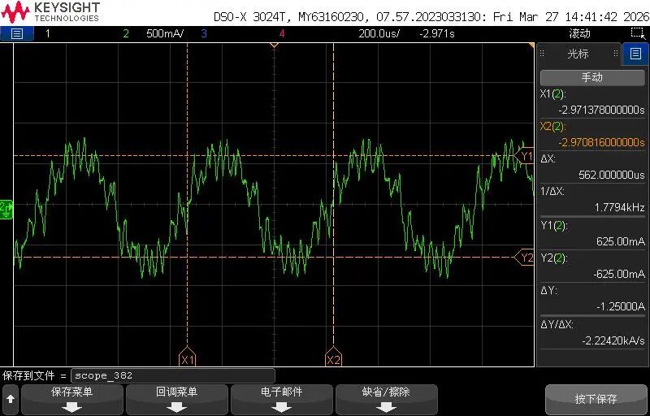The height and width of the screenshot is (416, 650).
Task: Click the Y2 cursor marker tag
Action: click(x=524, y=258)
